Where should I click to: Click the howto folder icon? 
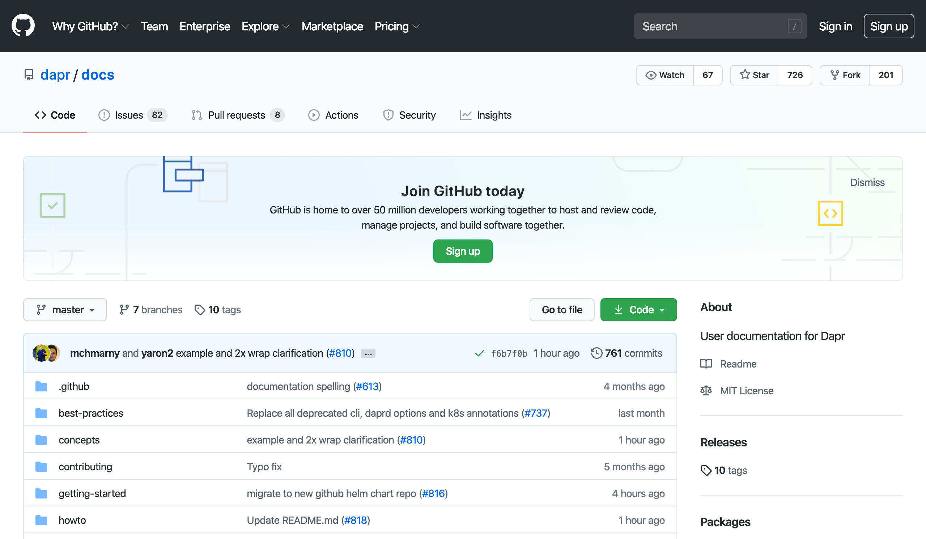point(41,520)
